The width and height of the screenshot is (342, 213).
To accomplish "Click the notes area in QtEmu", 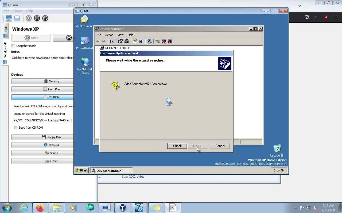I will 42,58.
